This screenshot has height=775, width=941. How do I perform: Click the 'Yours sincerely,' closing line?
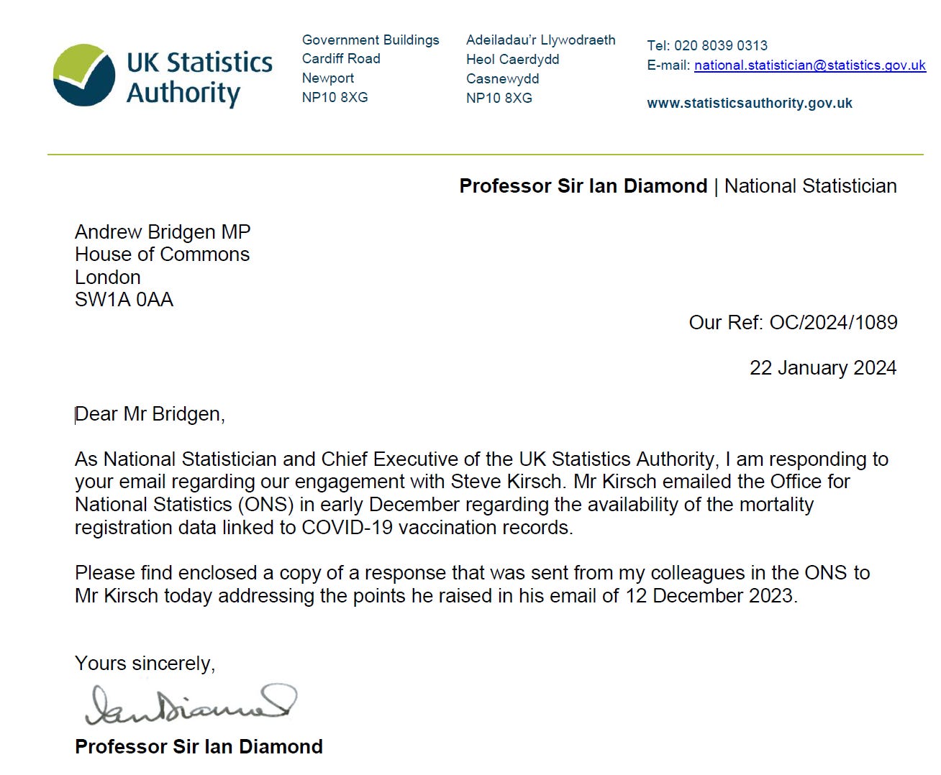coord(145,664)
